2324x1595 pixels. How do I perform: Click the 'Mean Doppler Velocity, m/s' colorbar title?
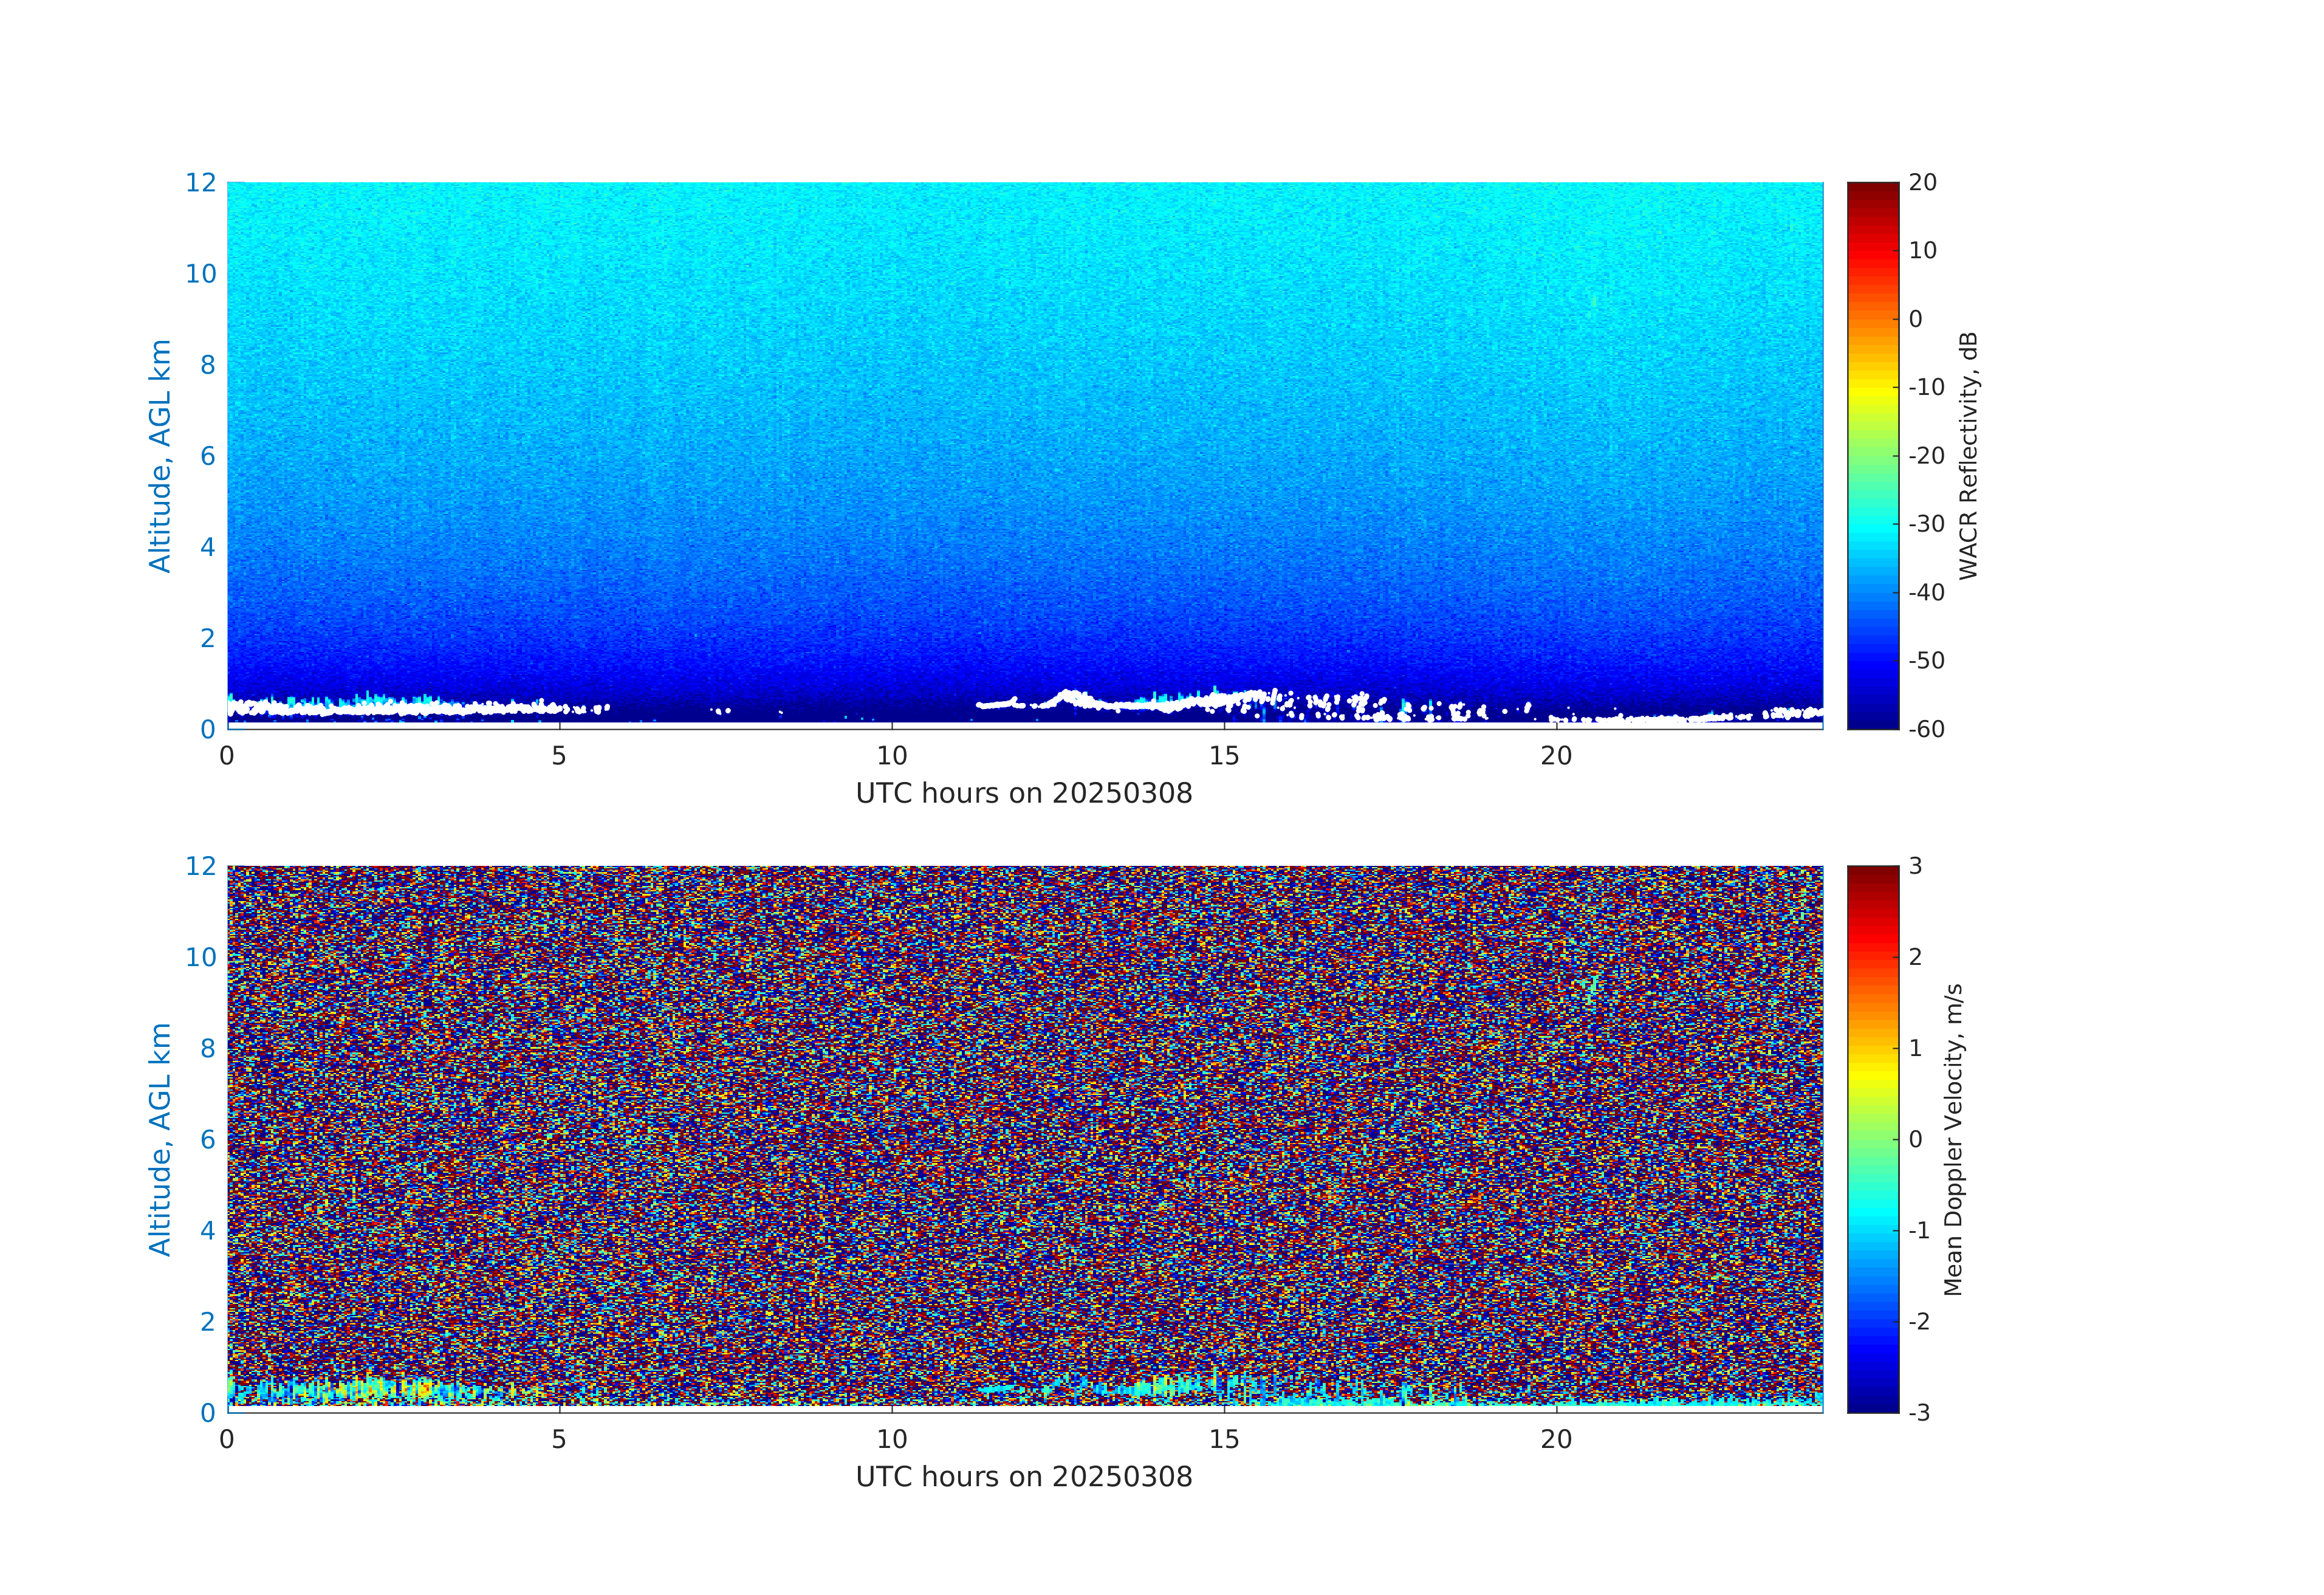pos(1953,1139)
